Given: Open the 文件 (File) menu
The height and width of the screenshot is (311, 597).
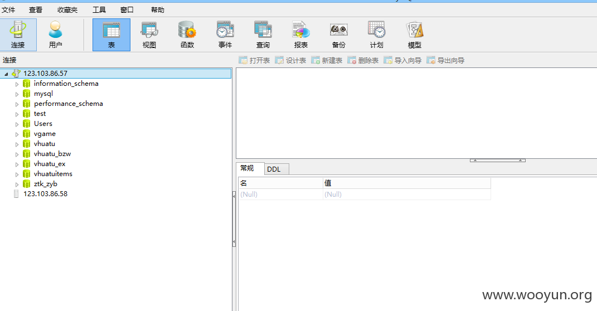Looking at the screenshot, I should (x=8, y=10).
